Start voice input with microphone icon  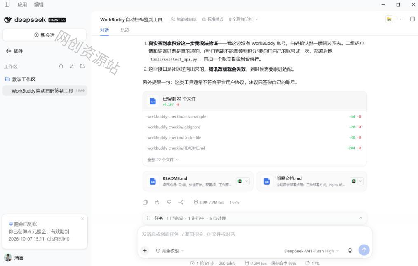(350, 250)
